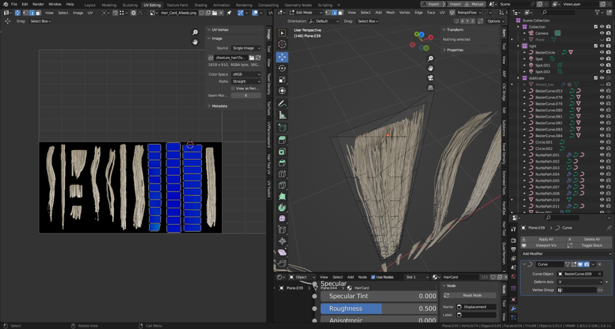Click the Vertex Group input field
This screenshot has height=329, width=615.
point(580,290)
